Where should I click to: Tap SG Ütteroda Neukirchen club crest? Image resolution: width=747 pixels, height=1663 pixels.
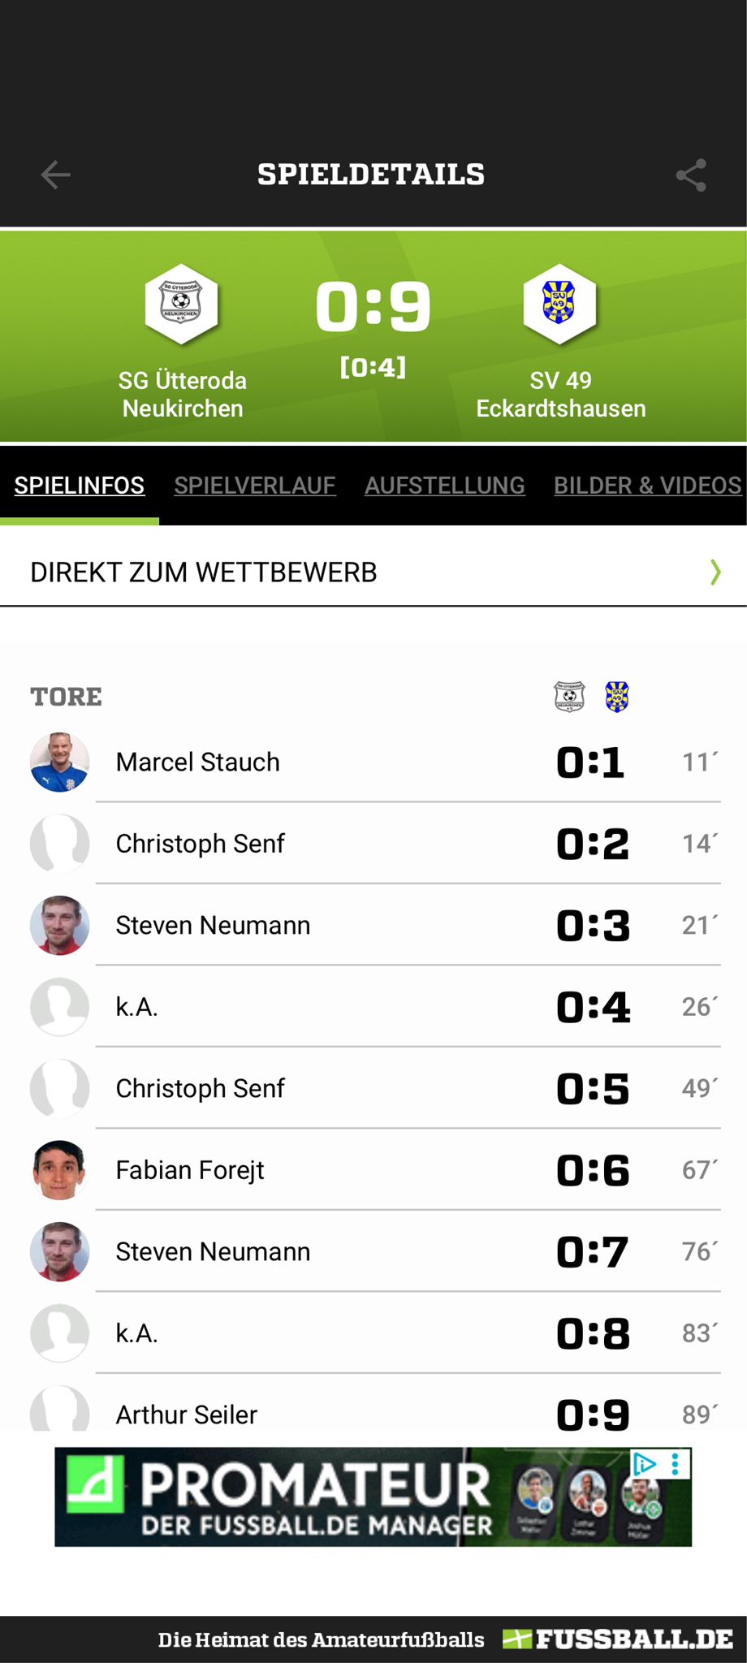(x=182, y=305)
